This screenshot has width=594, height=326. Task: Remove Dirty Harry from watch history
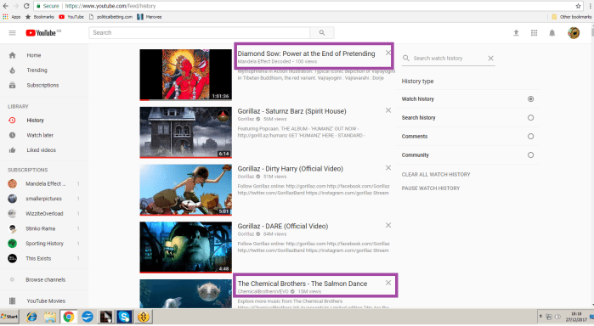click(x=388, y=168)
